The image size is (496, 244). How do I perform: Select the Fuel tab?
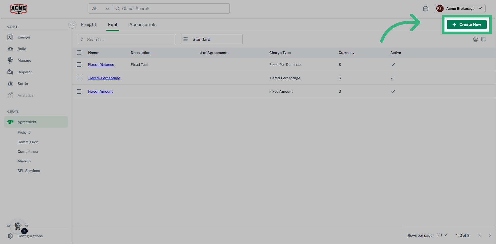[x=113, y=25]
